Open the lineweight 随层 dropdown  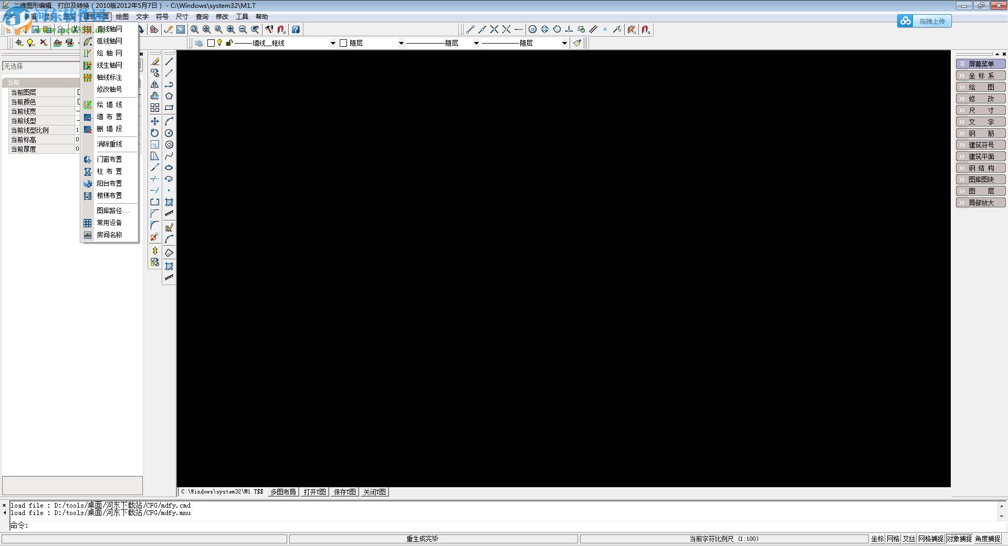click(564, 43)
